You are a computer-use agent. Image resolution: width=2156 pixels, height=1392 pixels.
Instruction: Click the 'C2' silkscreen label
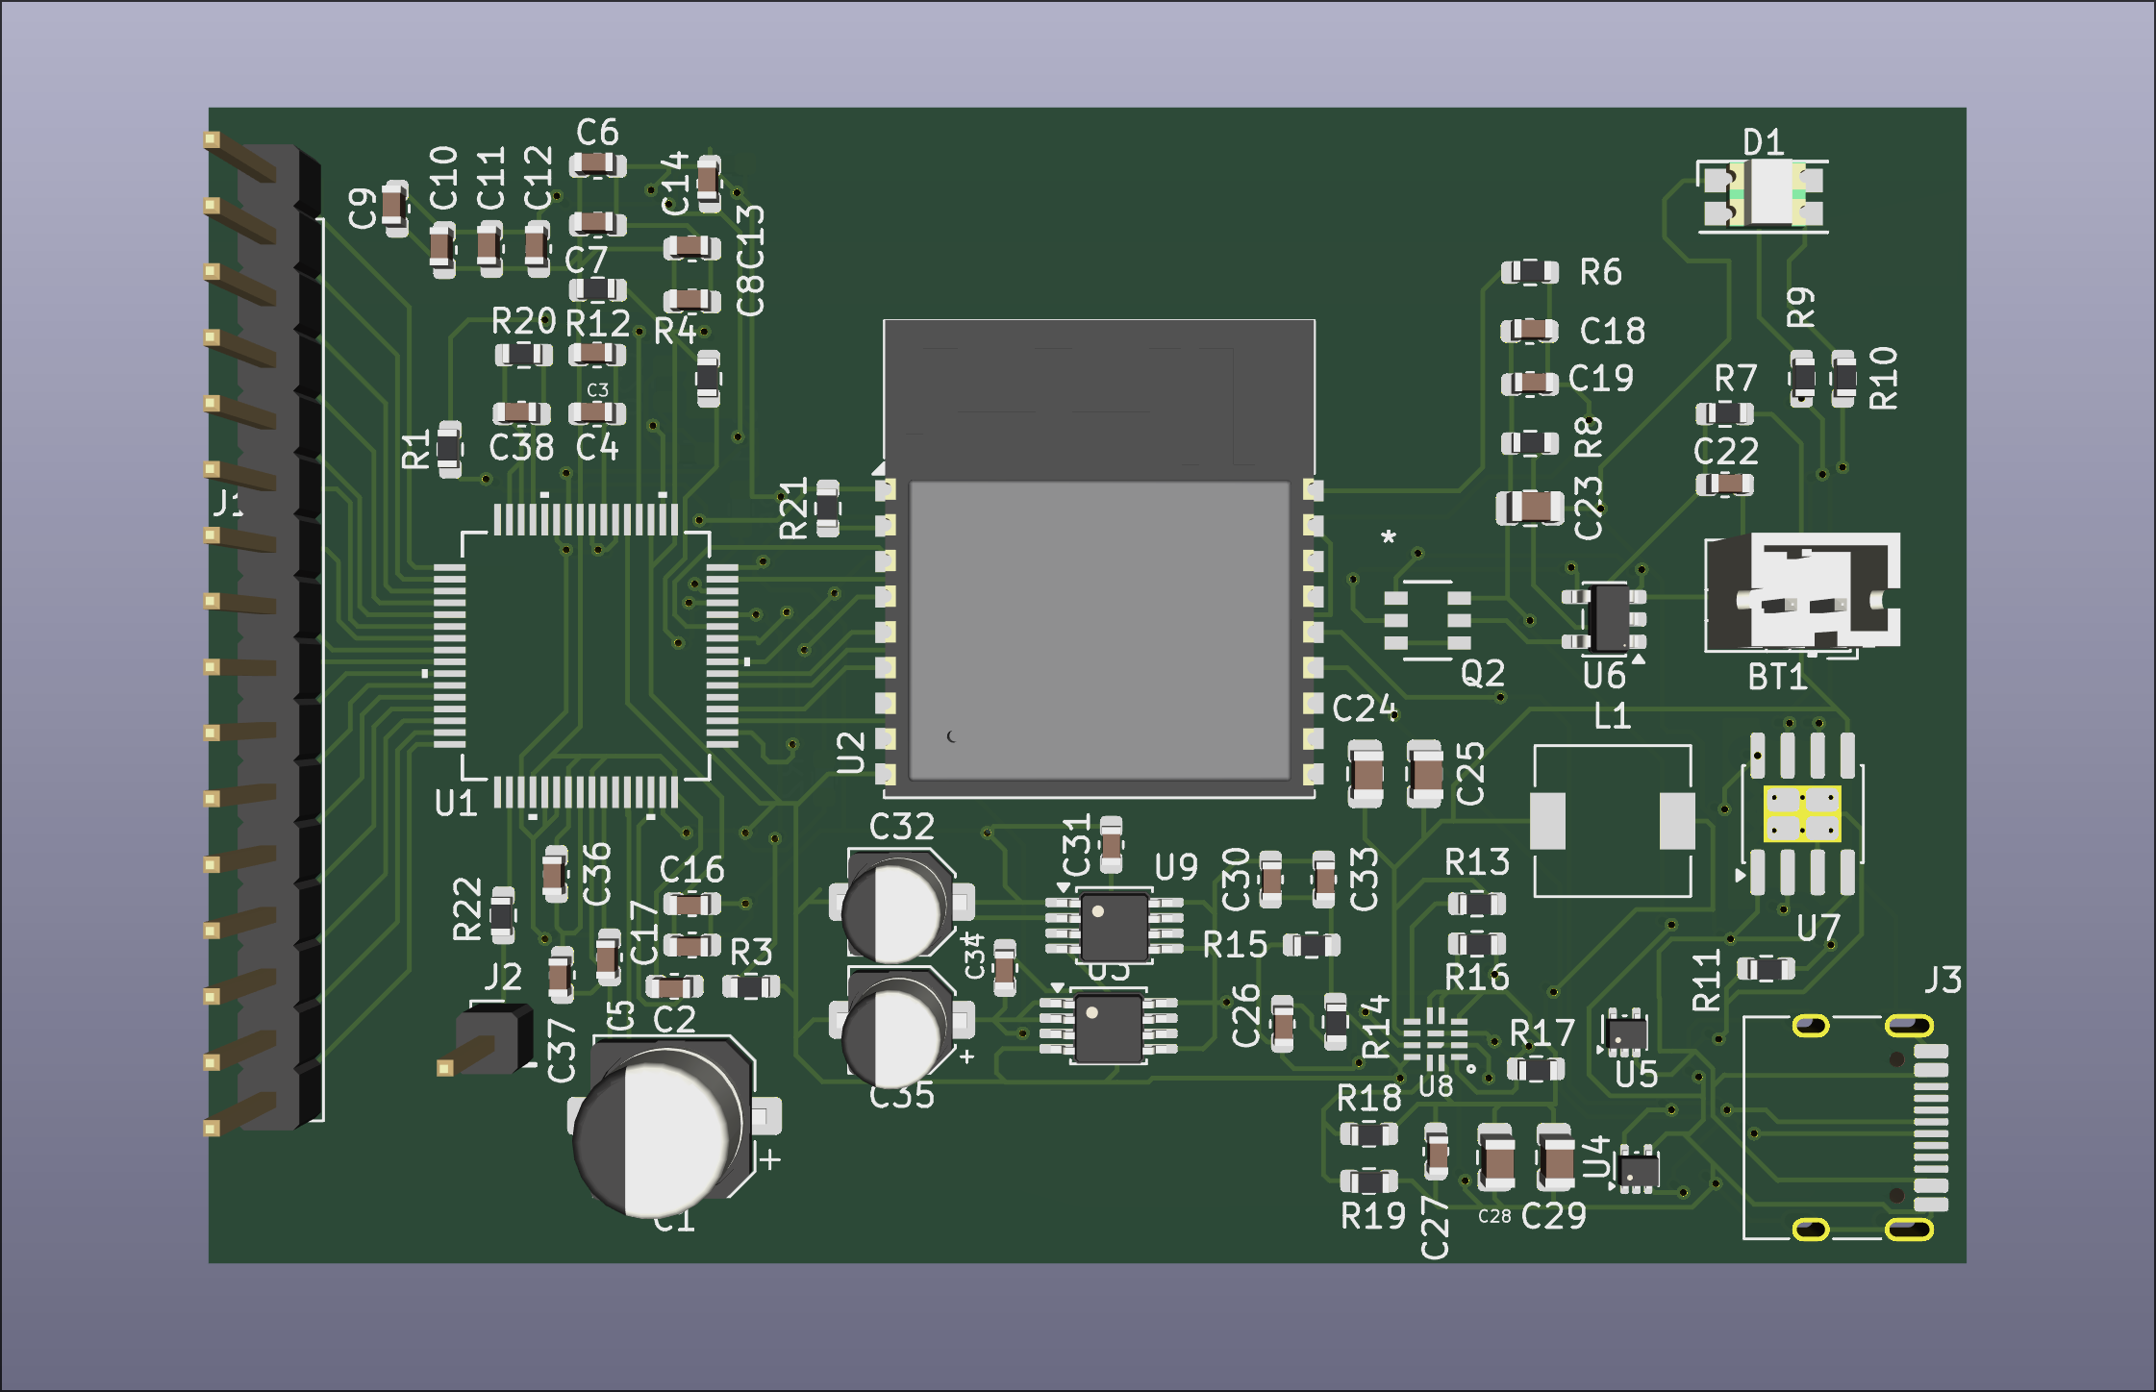pyautogui.click(x=674, y=1019)
